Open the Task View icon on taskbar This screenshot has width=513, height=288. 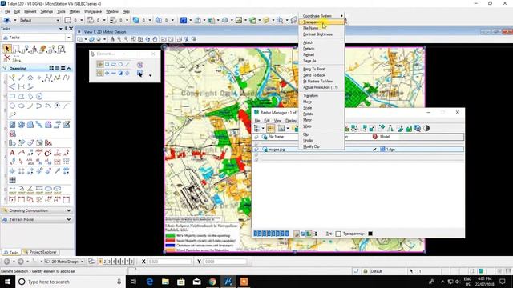133,282
